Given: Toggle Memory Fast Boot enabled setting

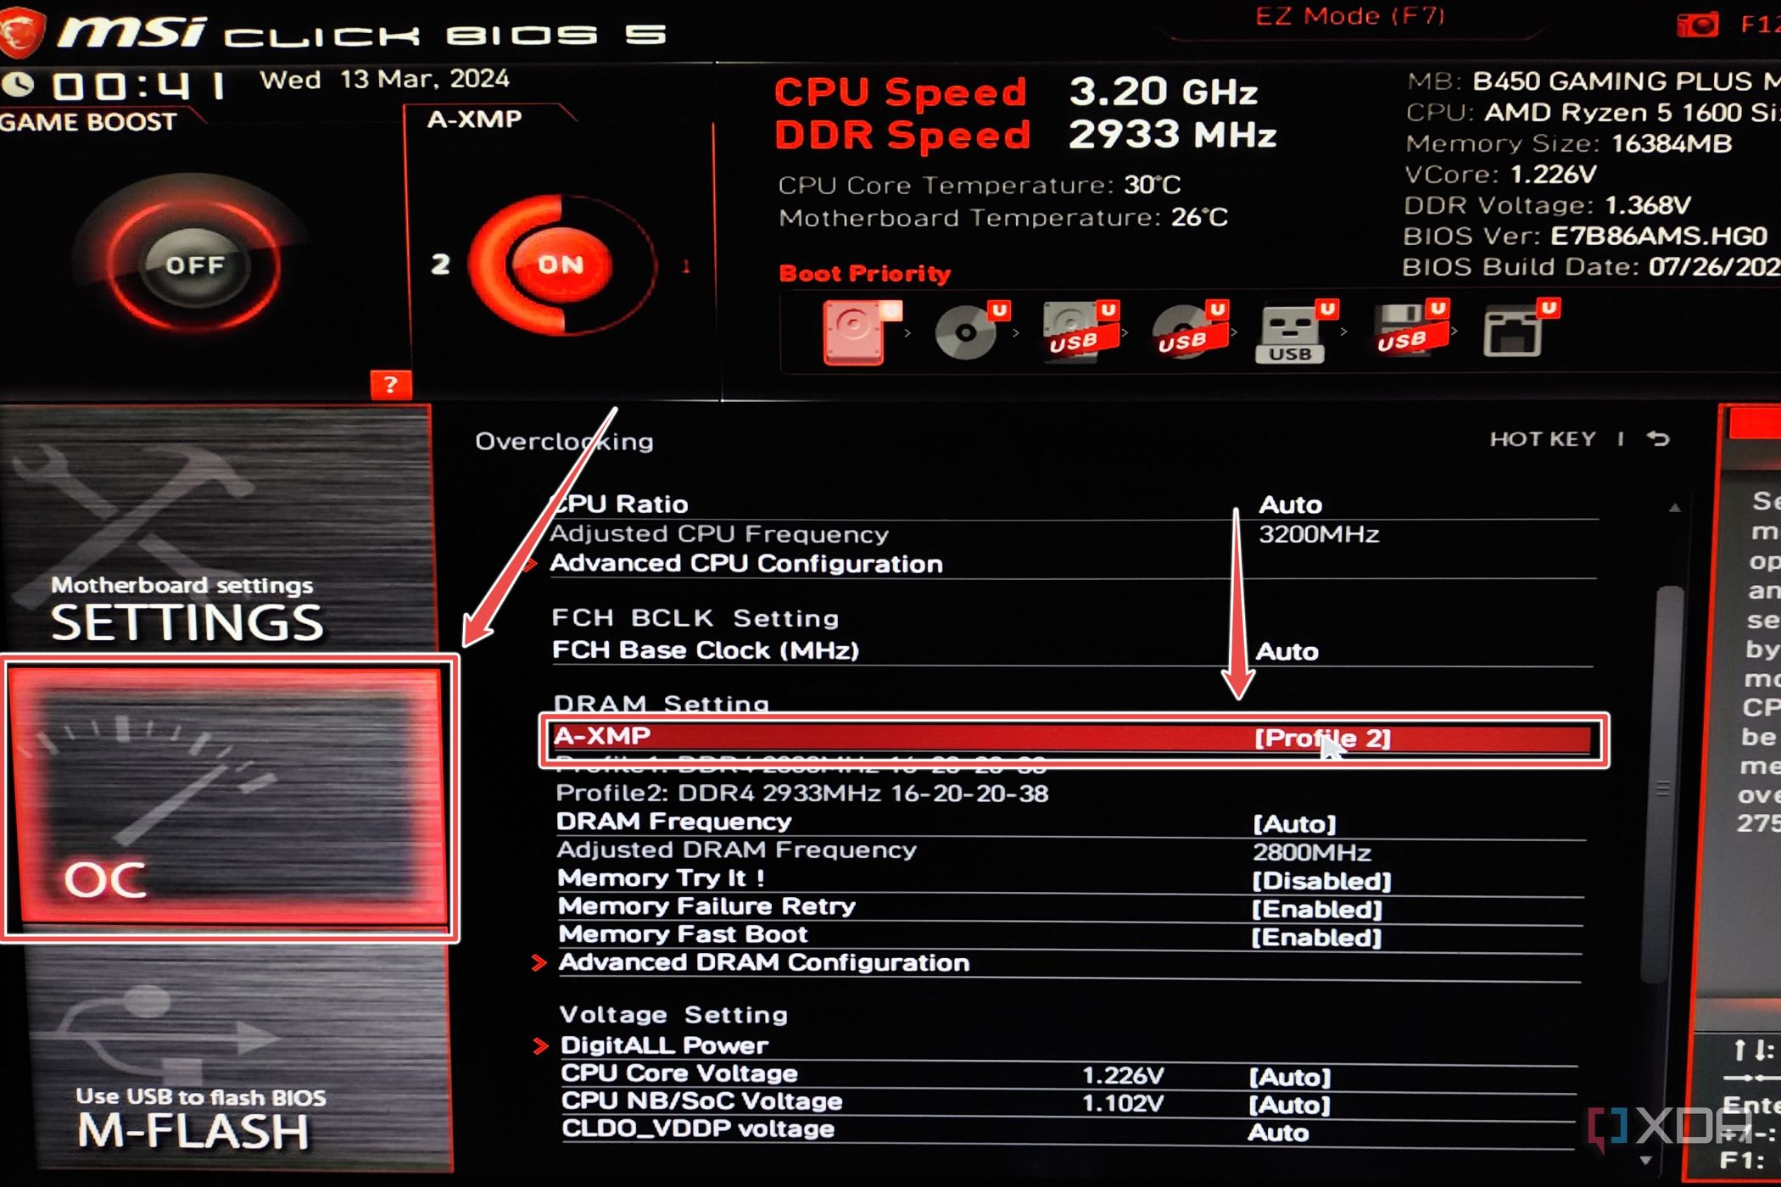Looking at the screenshot, I should [1316, 937].
